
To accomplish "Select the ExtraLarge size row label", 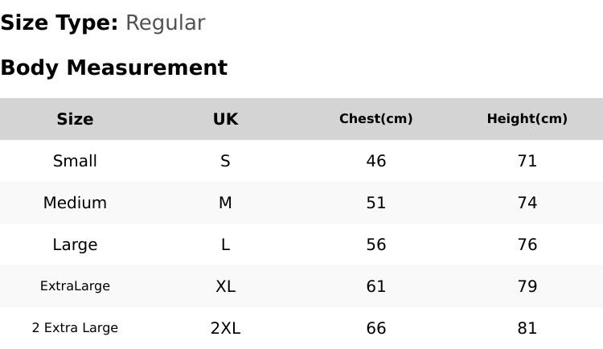I will pos(75,286).
